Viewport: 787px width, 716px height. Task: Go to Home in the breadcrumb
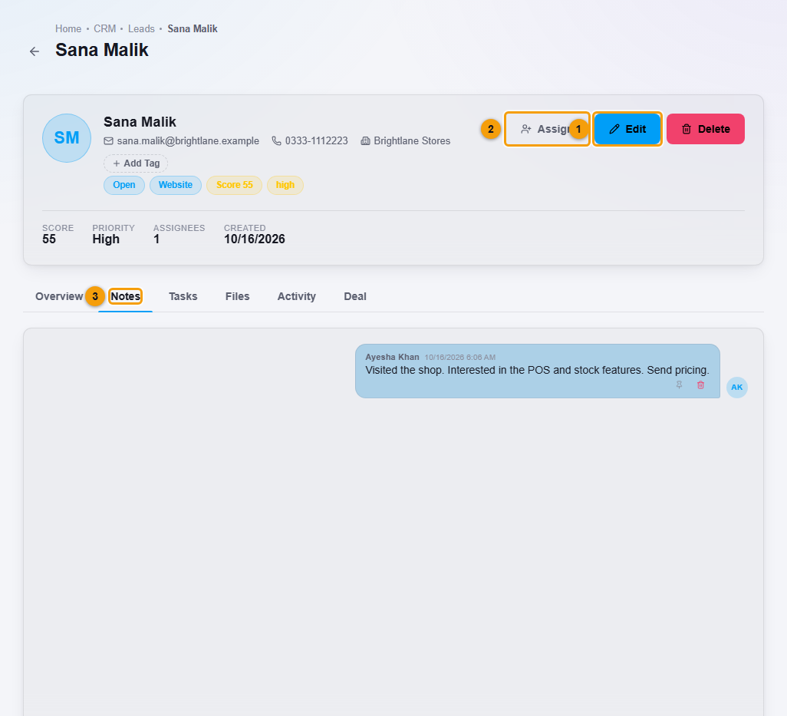68,28
